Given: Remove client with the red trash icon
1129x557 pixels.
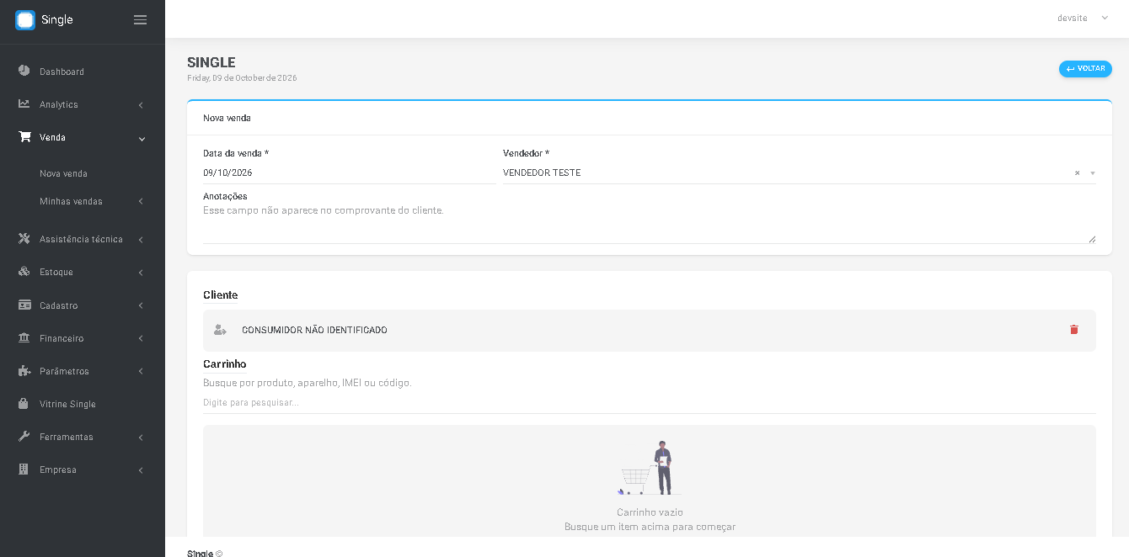Looking at the screenshot, I should (x=1074, y=330).
